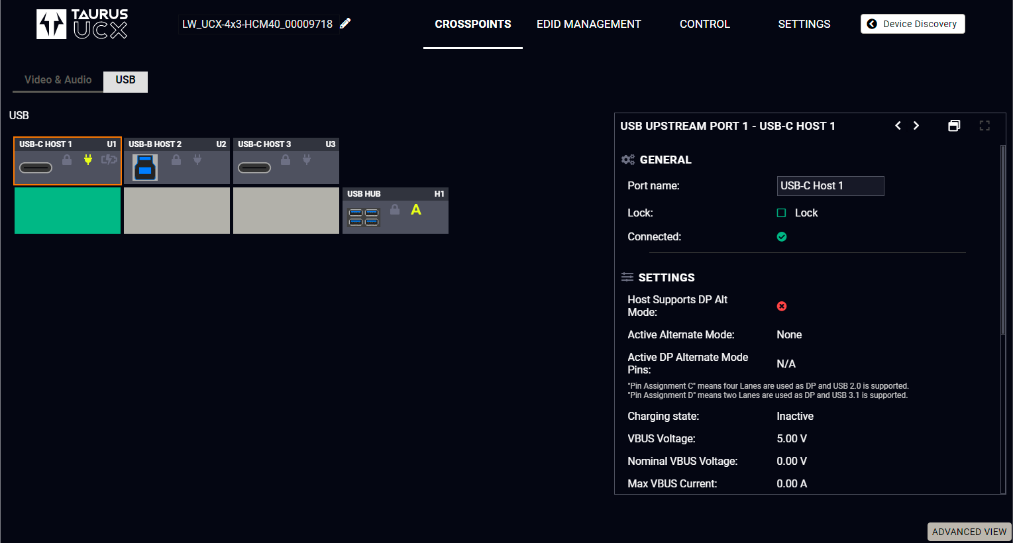The width and height of the screenshot is (1013, 543).
Task: Select the USB-B Host 2 connector icon
Action: click(x=145, y=168)
